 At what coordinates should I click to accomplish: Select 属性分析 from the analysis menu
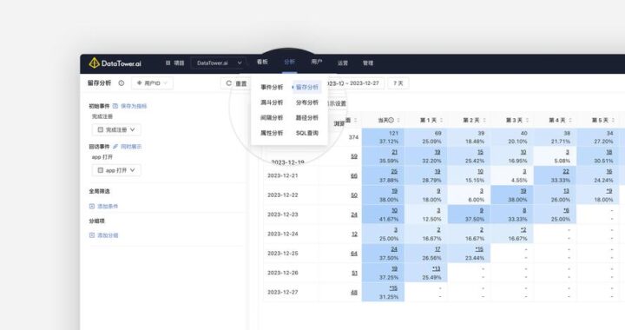coord(272,133)
